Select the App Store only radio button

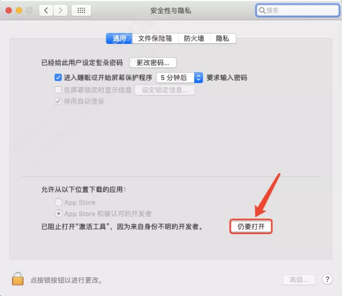coord(58,202)
